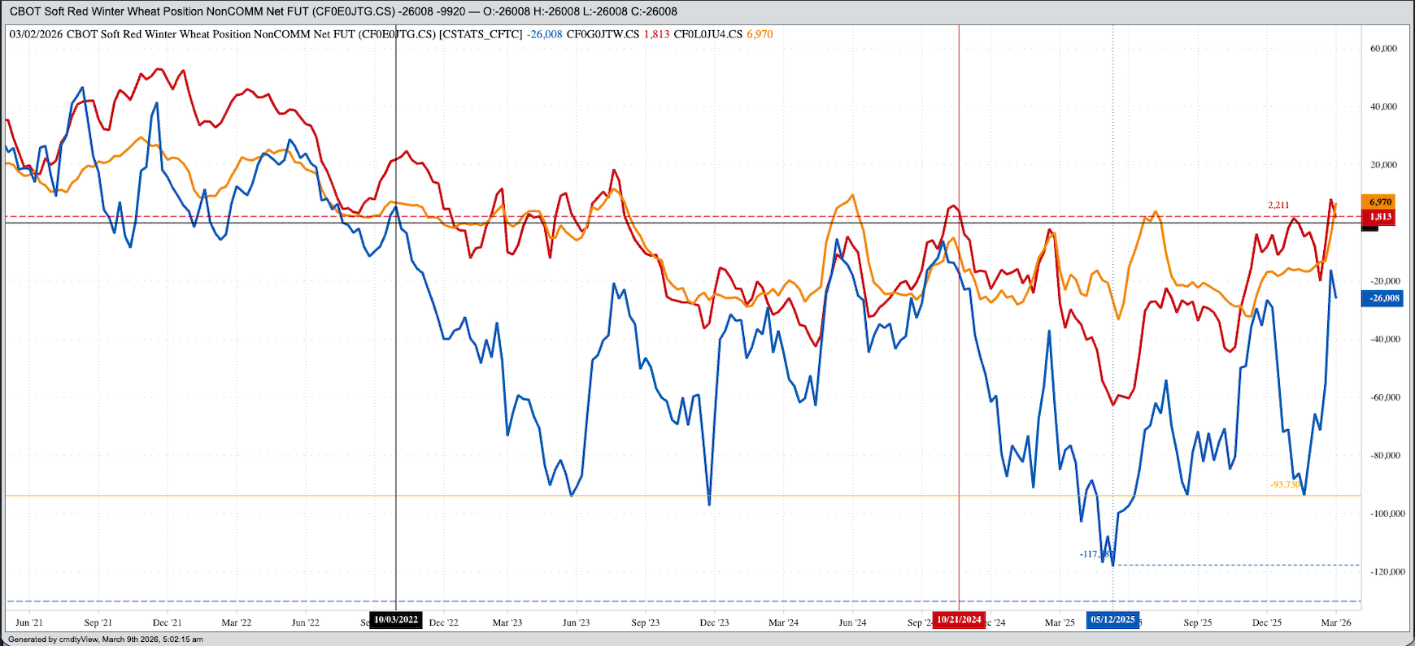The height and width of the screenshot is (646, 1415).
Task: Click the CF0L0JU4.CS legend symbol
Action: pyautogui.click(x=707, y=34)
